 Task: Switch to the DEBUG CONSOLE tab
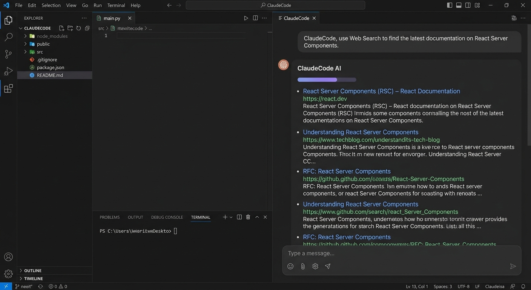[167, 217]
